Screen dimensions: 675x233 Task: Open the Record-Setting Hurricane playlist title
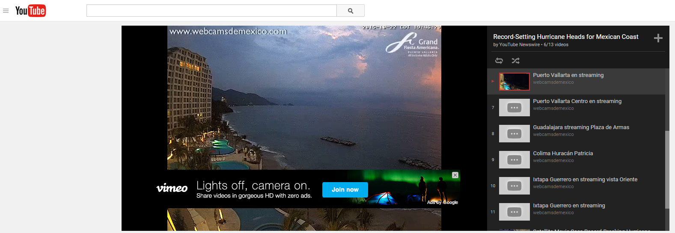click(565, 37)
